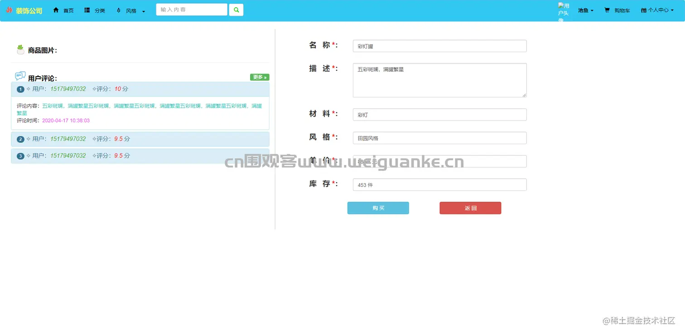
Task: Click the 风格 field with 田园风格
Action: (x=439, y=138)
